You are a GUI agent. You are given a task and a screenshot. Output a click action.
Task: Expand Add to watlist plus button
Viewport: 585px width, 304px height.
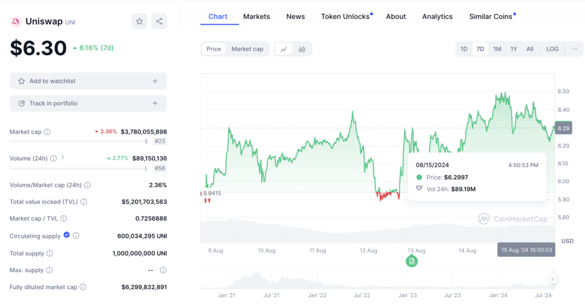[155, 81]
